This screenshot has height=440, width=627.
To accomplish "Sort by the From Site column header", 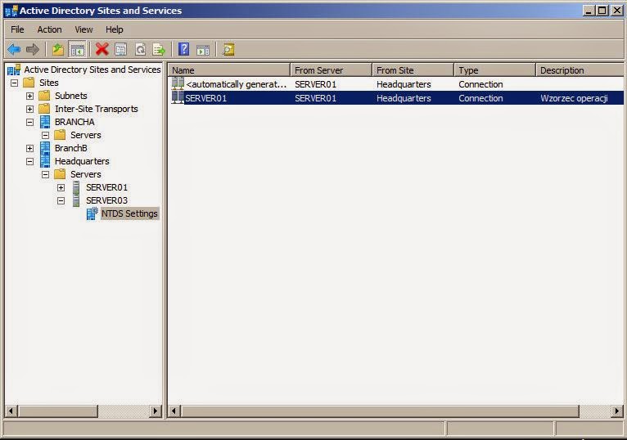I will (413, 70).
